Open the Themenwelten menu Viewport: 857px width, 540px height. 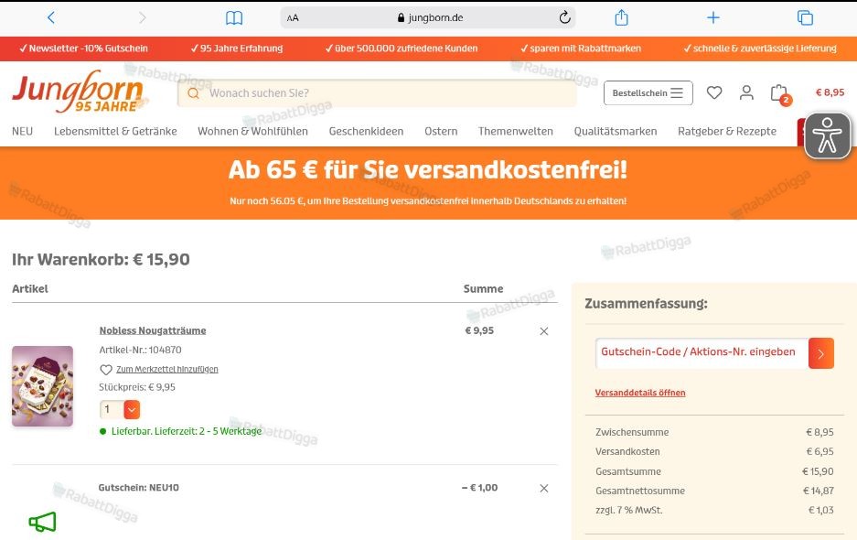pos(516,131)
